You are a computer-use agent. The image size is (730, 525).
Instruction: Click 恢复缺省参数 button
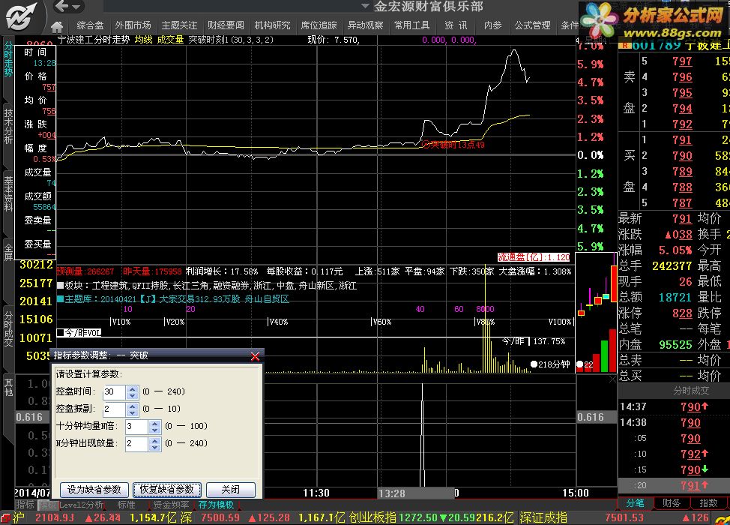coord(166,490)
